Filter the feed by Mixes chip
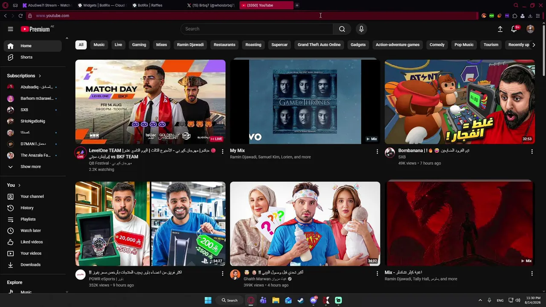 162,45
